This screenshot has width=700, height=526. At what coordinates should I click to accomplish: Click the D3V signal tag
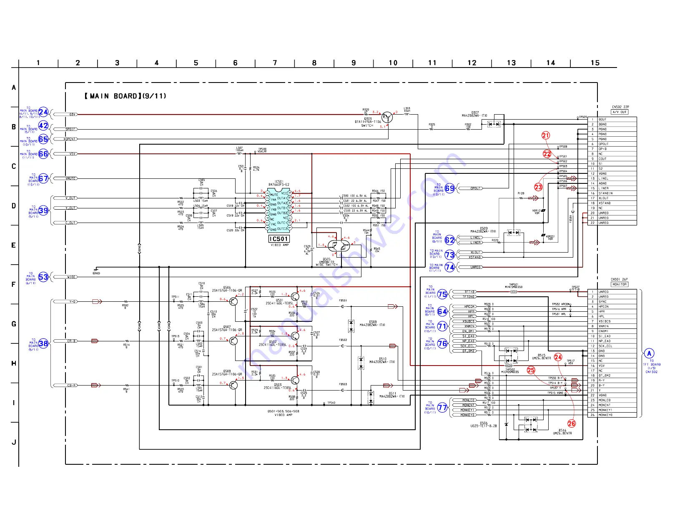point(65,114)
